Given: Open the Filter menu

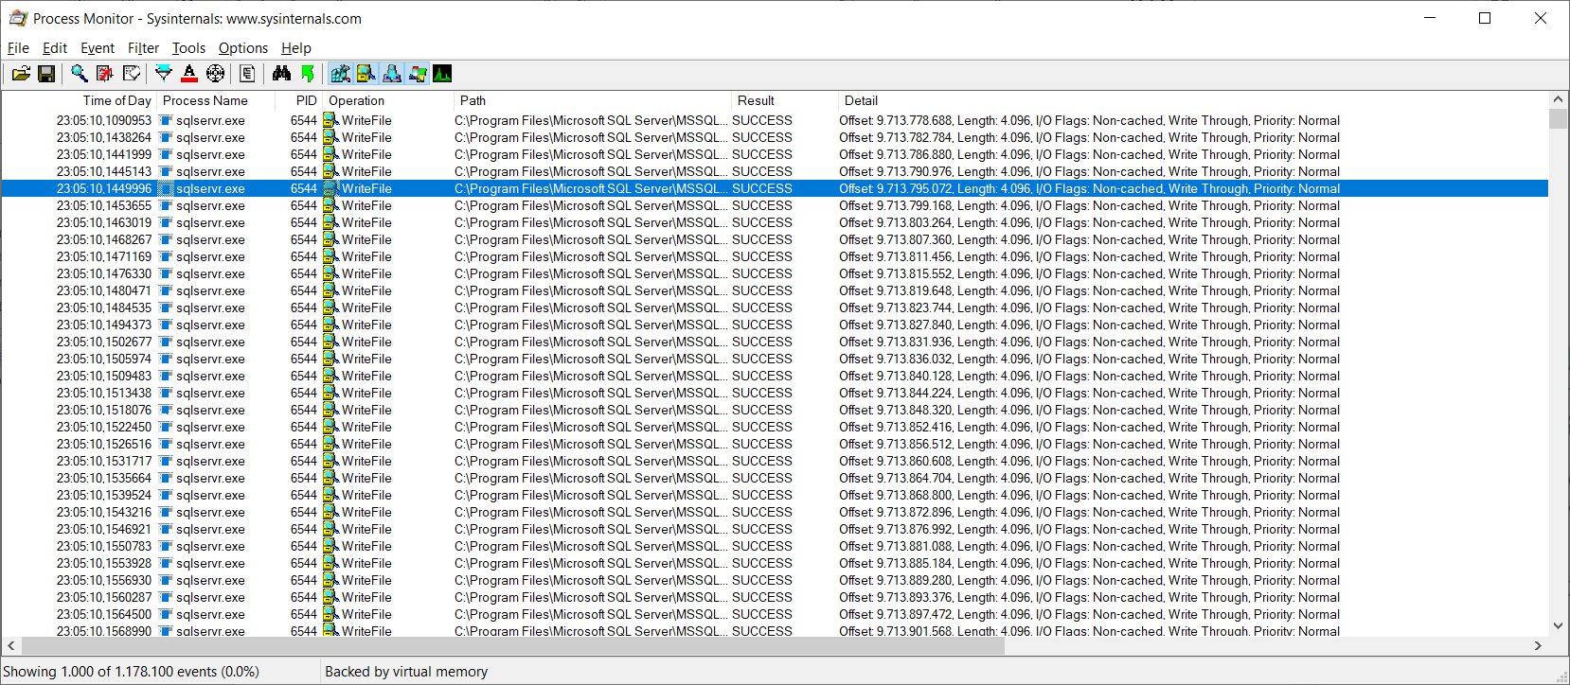Looking at the screenshot, I should coord(143,48).
